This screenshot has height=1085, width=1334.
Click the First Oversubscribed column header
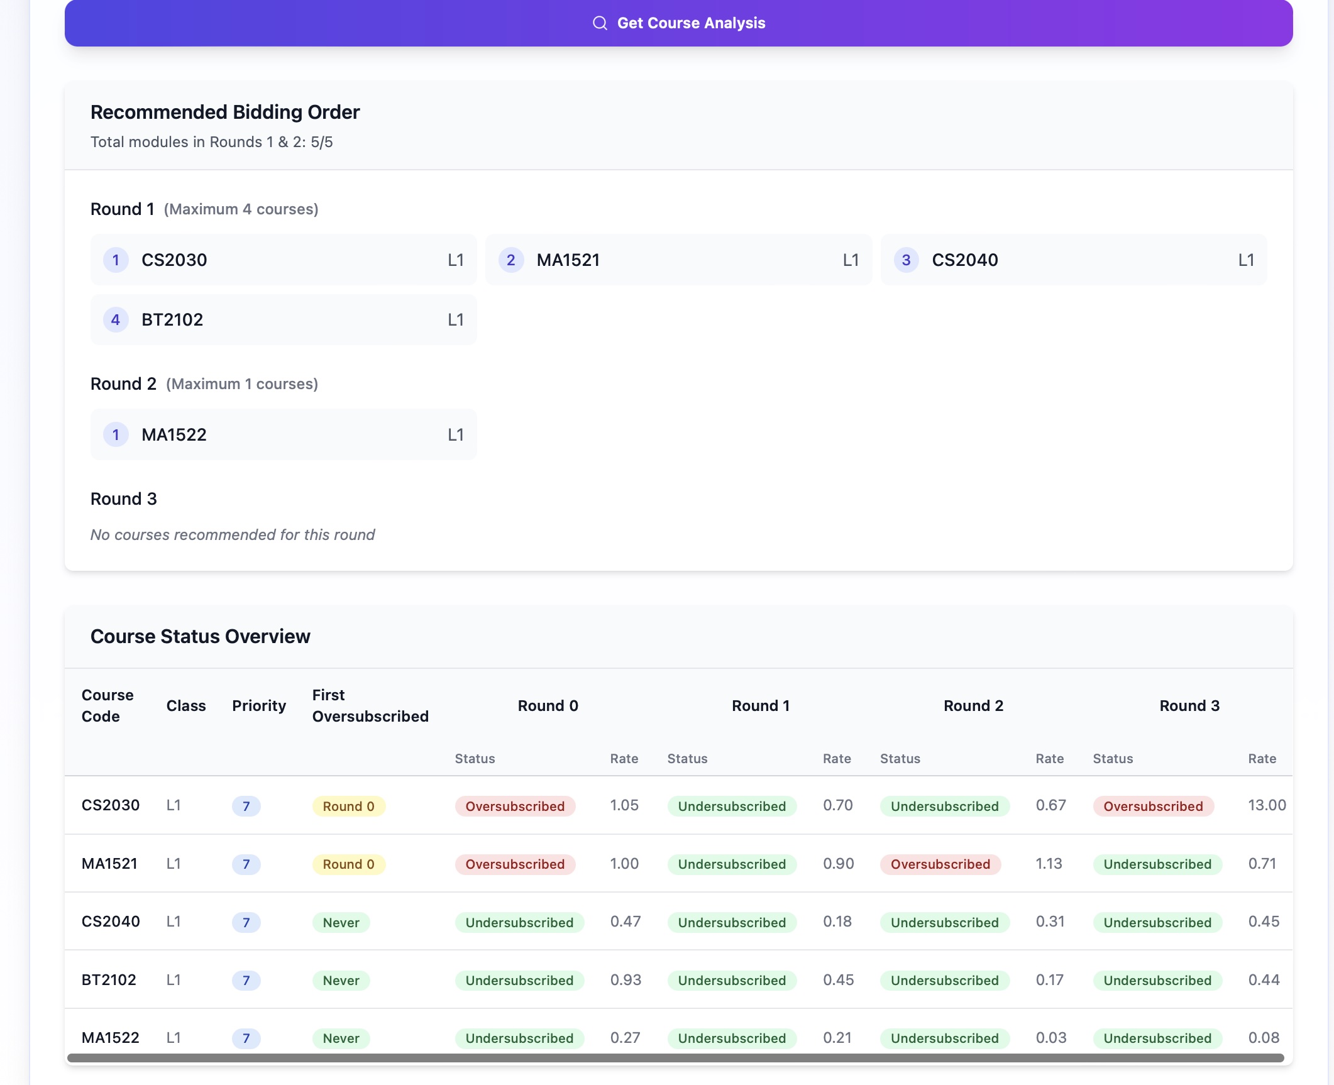[370, 705]
